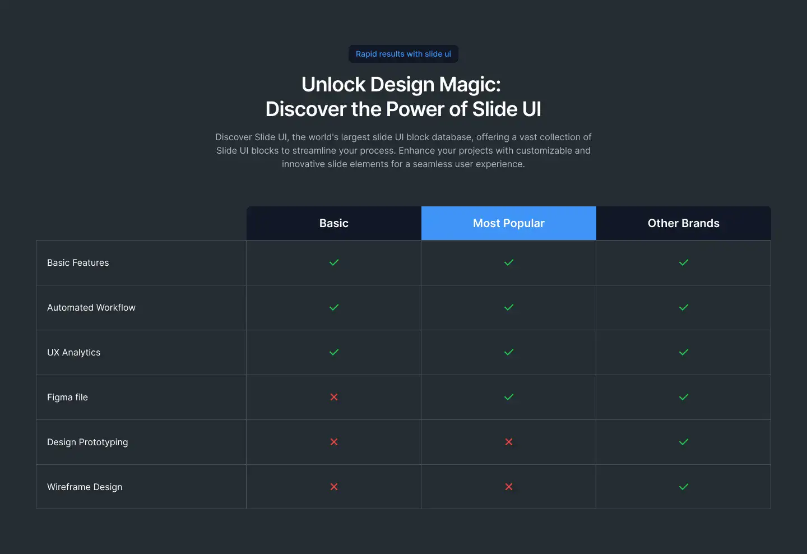
Task: Select the Other Brands column header
Action: click(684, 223)
